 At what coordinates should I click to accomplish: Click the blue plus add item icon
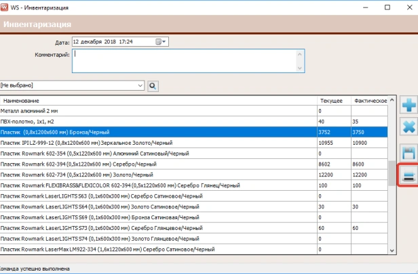point(408,106)
